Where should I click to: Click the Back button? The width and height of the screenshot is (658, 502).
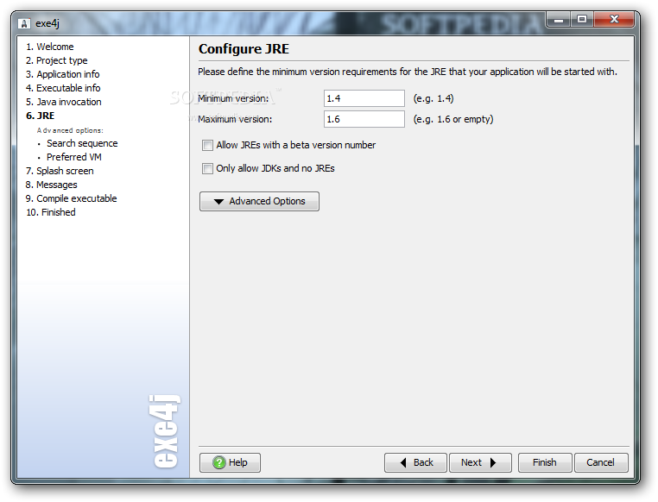click(415, 462)
